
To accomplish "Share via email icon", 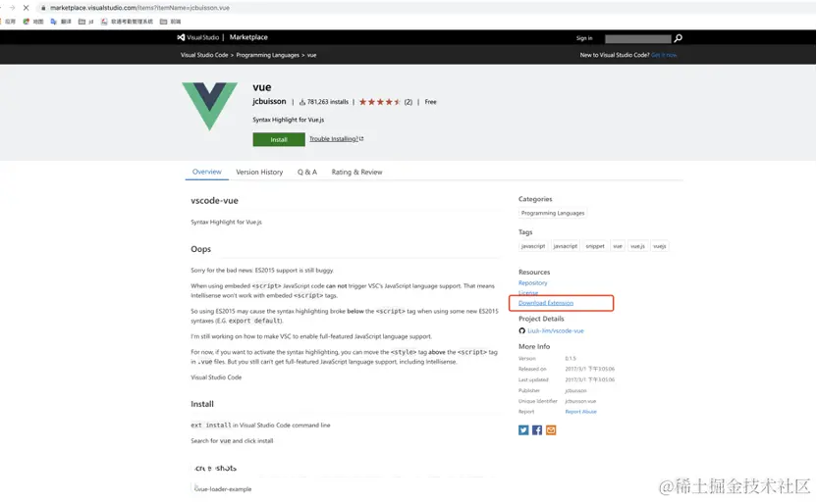I will [x=551, y=430].
